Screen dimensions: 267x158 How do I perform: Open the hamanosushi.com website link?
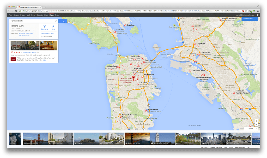47,33
